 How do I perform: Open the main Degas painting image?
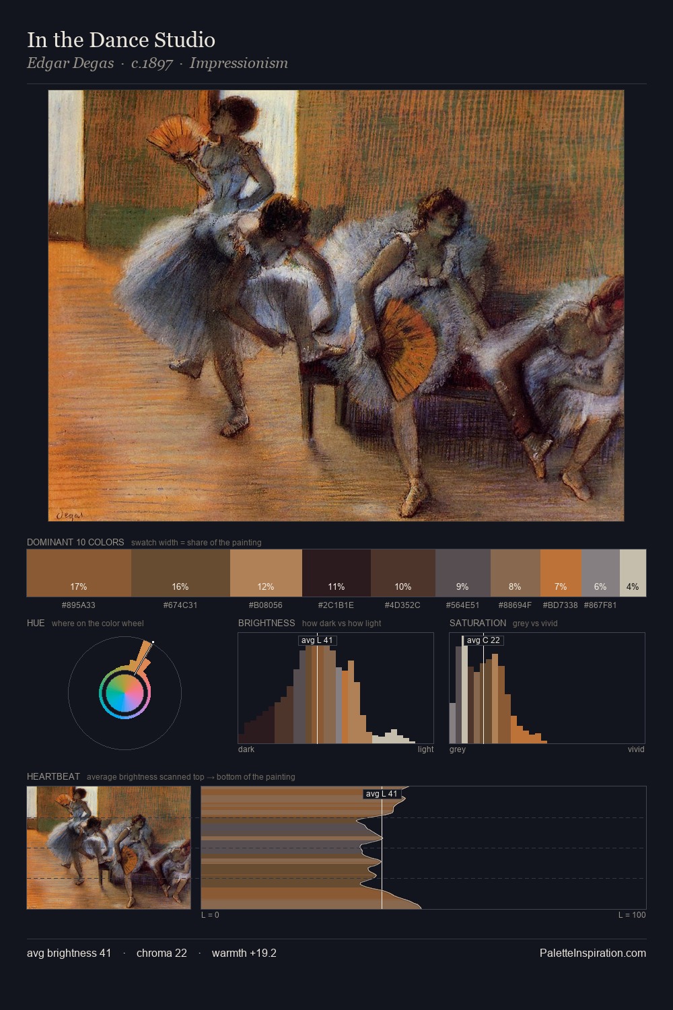pyautogui.click(x=336, y=306)
